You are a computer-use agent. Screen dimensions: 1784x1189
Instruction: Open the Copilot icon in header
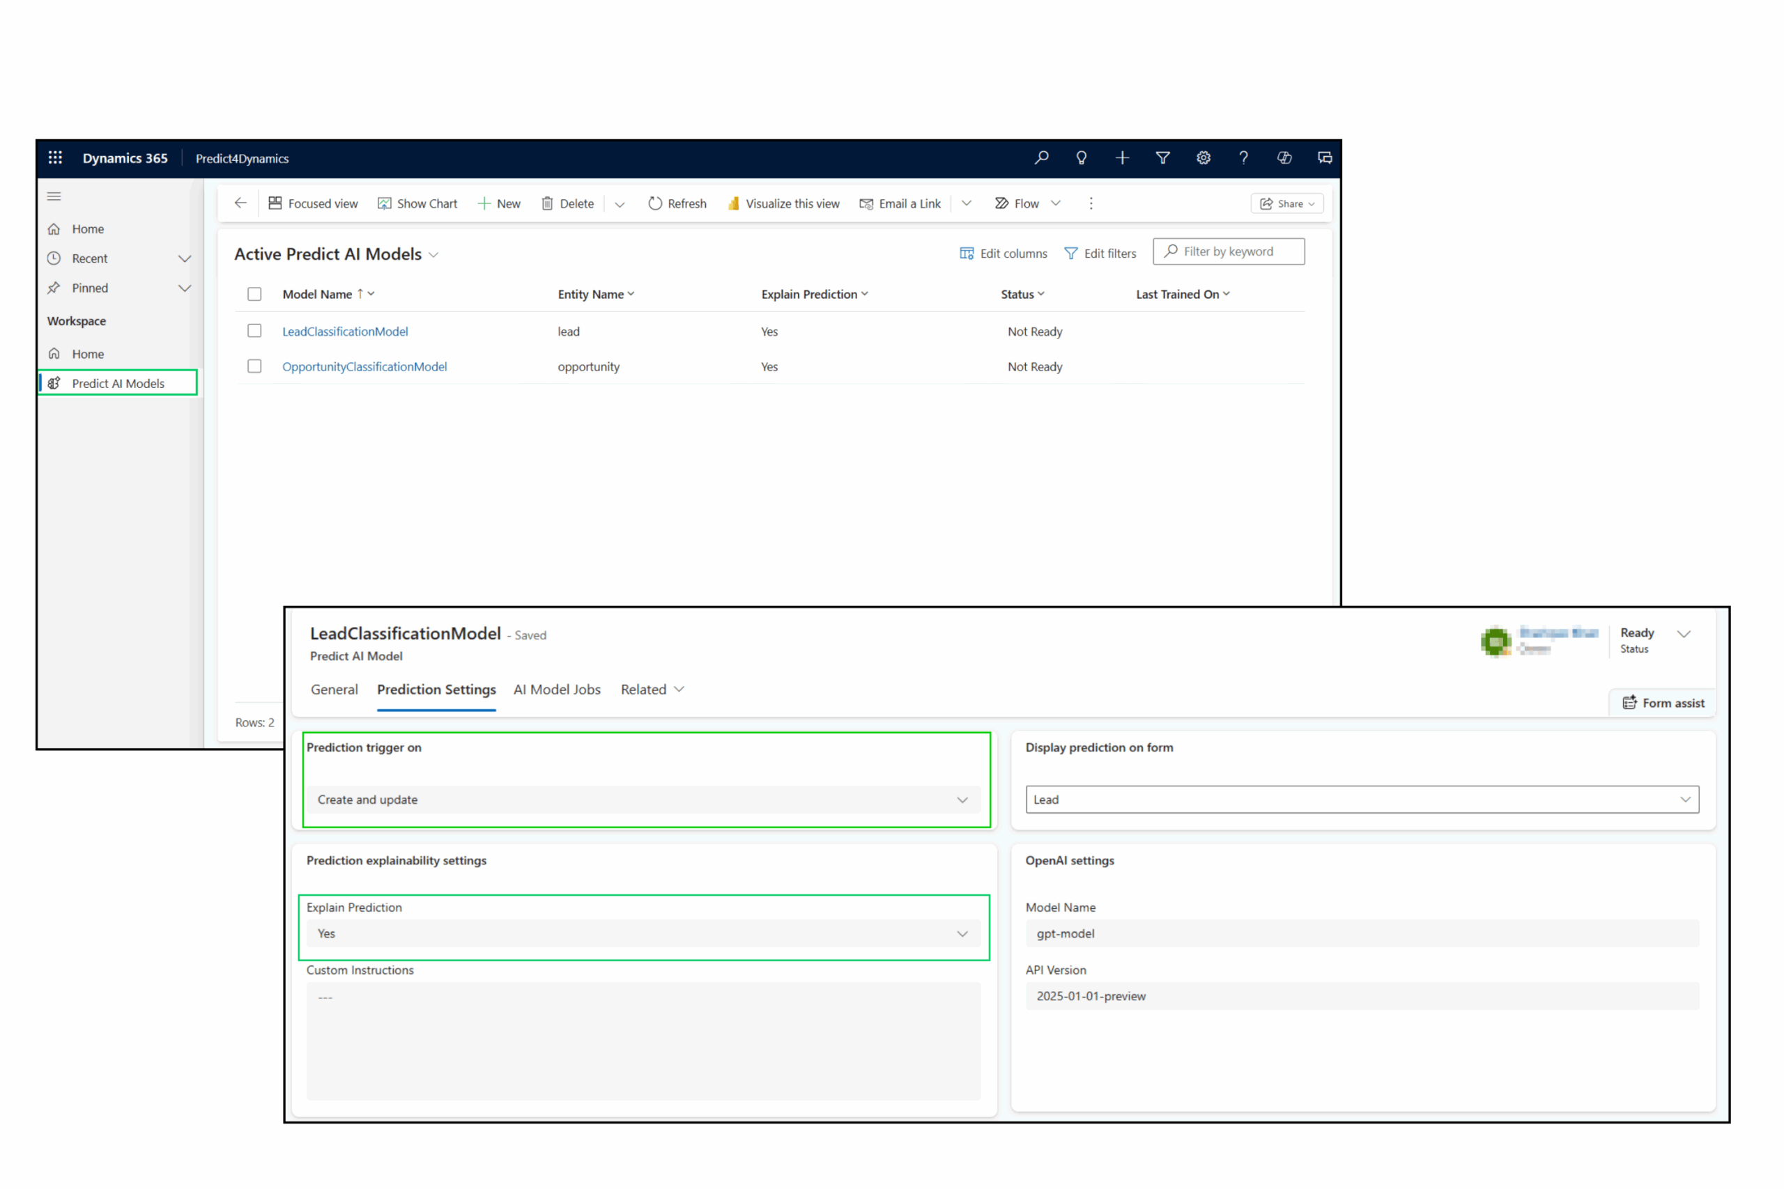[x=1284, y=157]
